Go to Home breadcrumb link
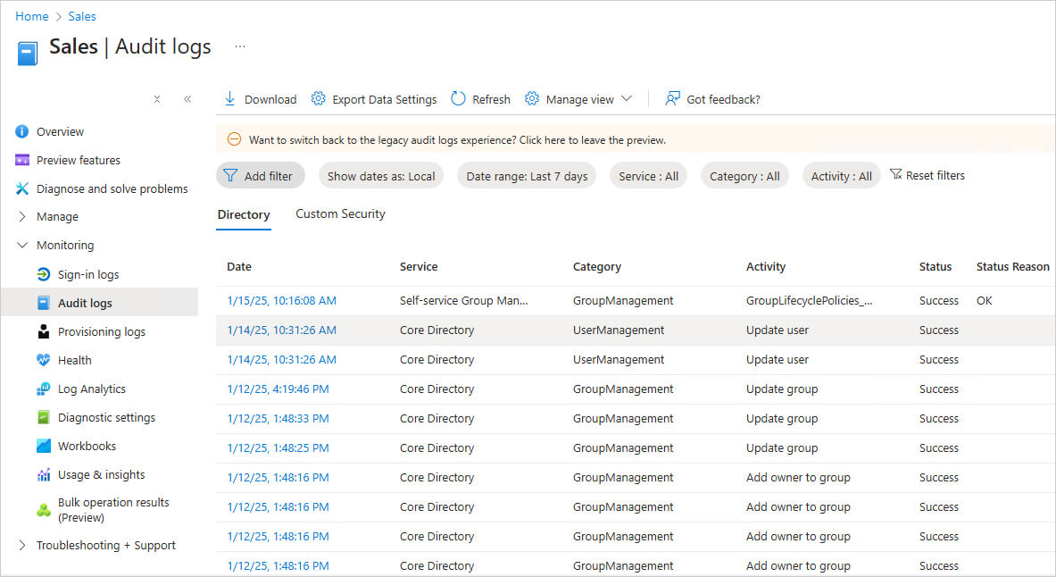Image resolution: width=1056 pixels, height=577 pixels. (x=31, y=16)
